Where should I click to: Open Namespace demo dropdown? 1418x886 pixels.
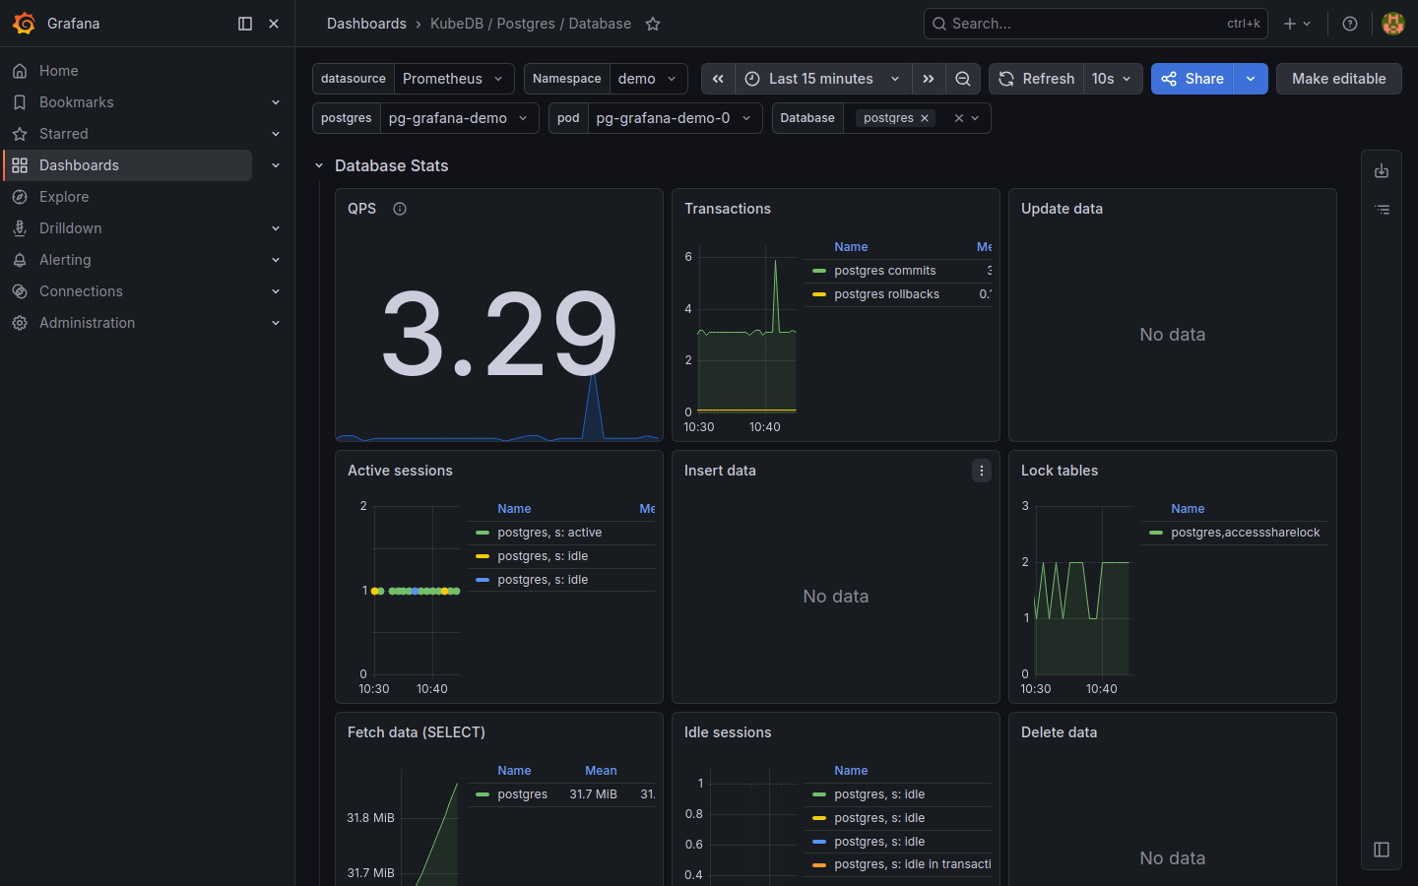coord(648,79)
